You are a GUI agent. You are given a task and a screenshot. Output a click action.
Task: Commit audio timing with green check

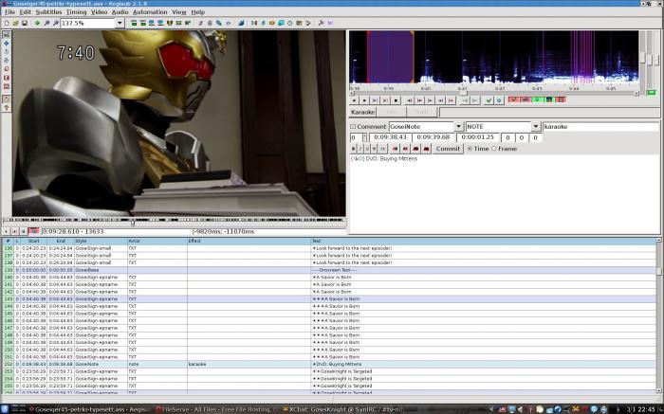pyautogui.click(x=489, y=100)
